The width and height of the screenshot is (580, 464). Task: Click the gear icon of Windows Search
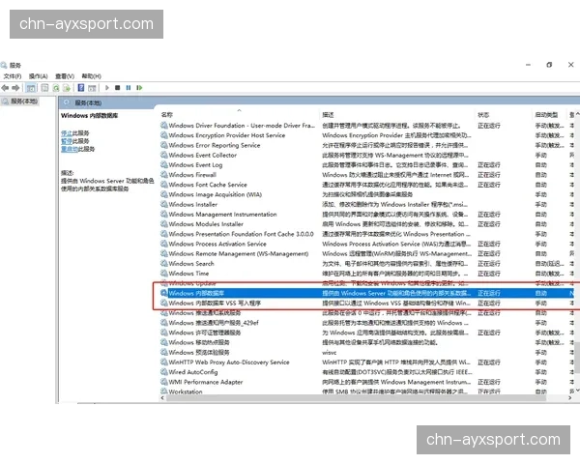click(164, 264)
